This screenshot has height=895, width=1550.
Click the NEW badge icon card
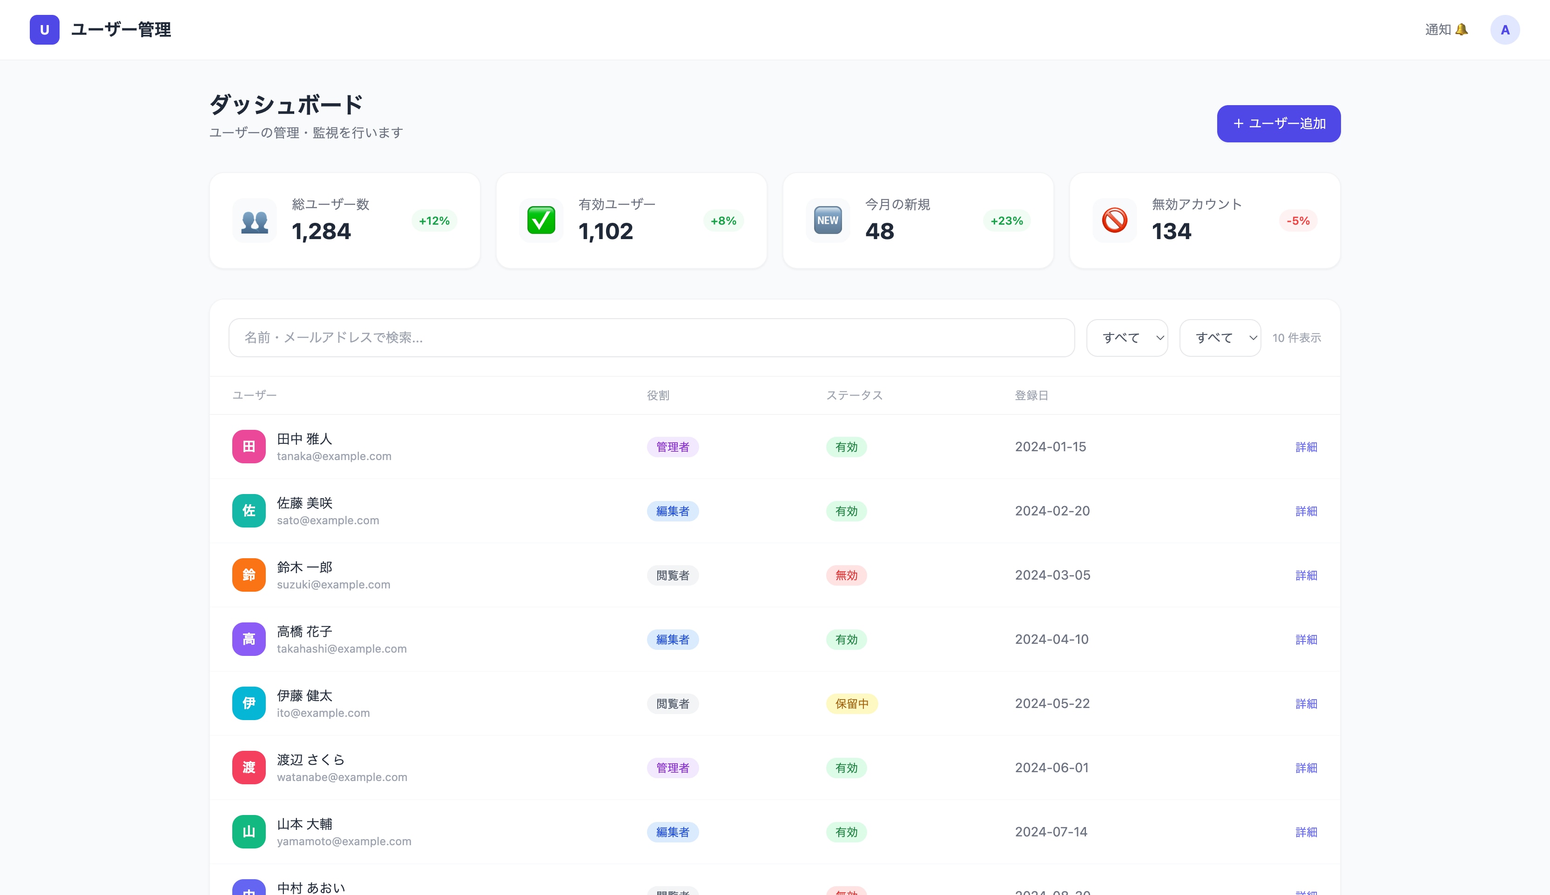827,220
